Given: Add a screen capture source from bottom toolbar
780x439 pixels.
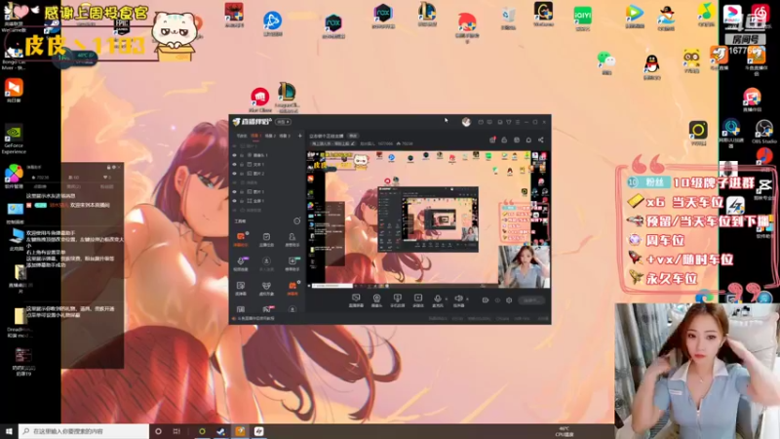Looking at the screenshot, I should click(x=356, y=300).
